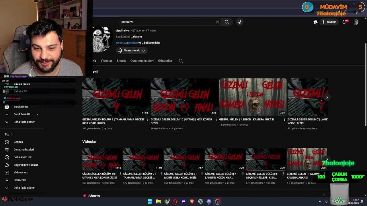Open options for Videolar row BÖLÜM 8
367x206 pixels.
pyautogui.click(x=202, y=174)
